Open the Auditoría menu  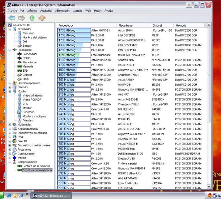click(46, 11)
